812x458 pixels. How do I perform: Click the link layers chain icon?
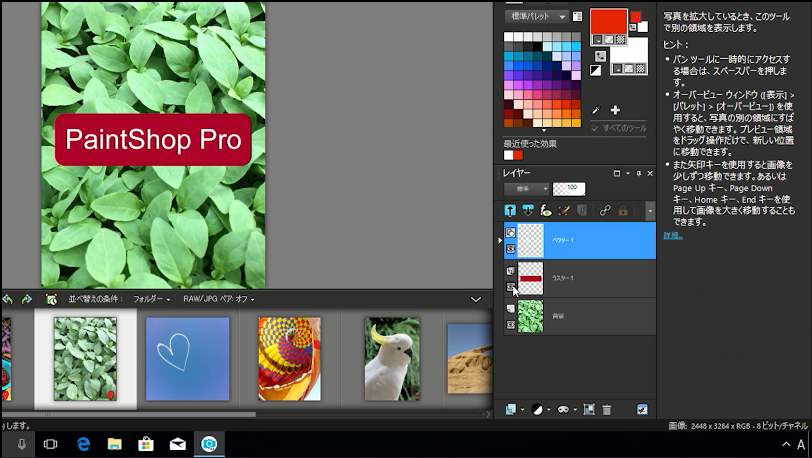(x=605, y=211)
